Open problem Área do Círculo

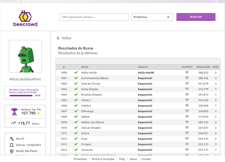(91, 84)
